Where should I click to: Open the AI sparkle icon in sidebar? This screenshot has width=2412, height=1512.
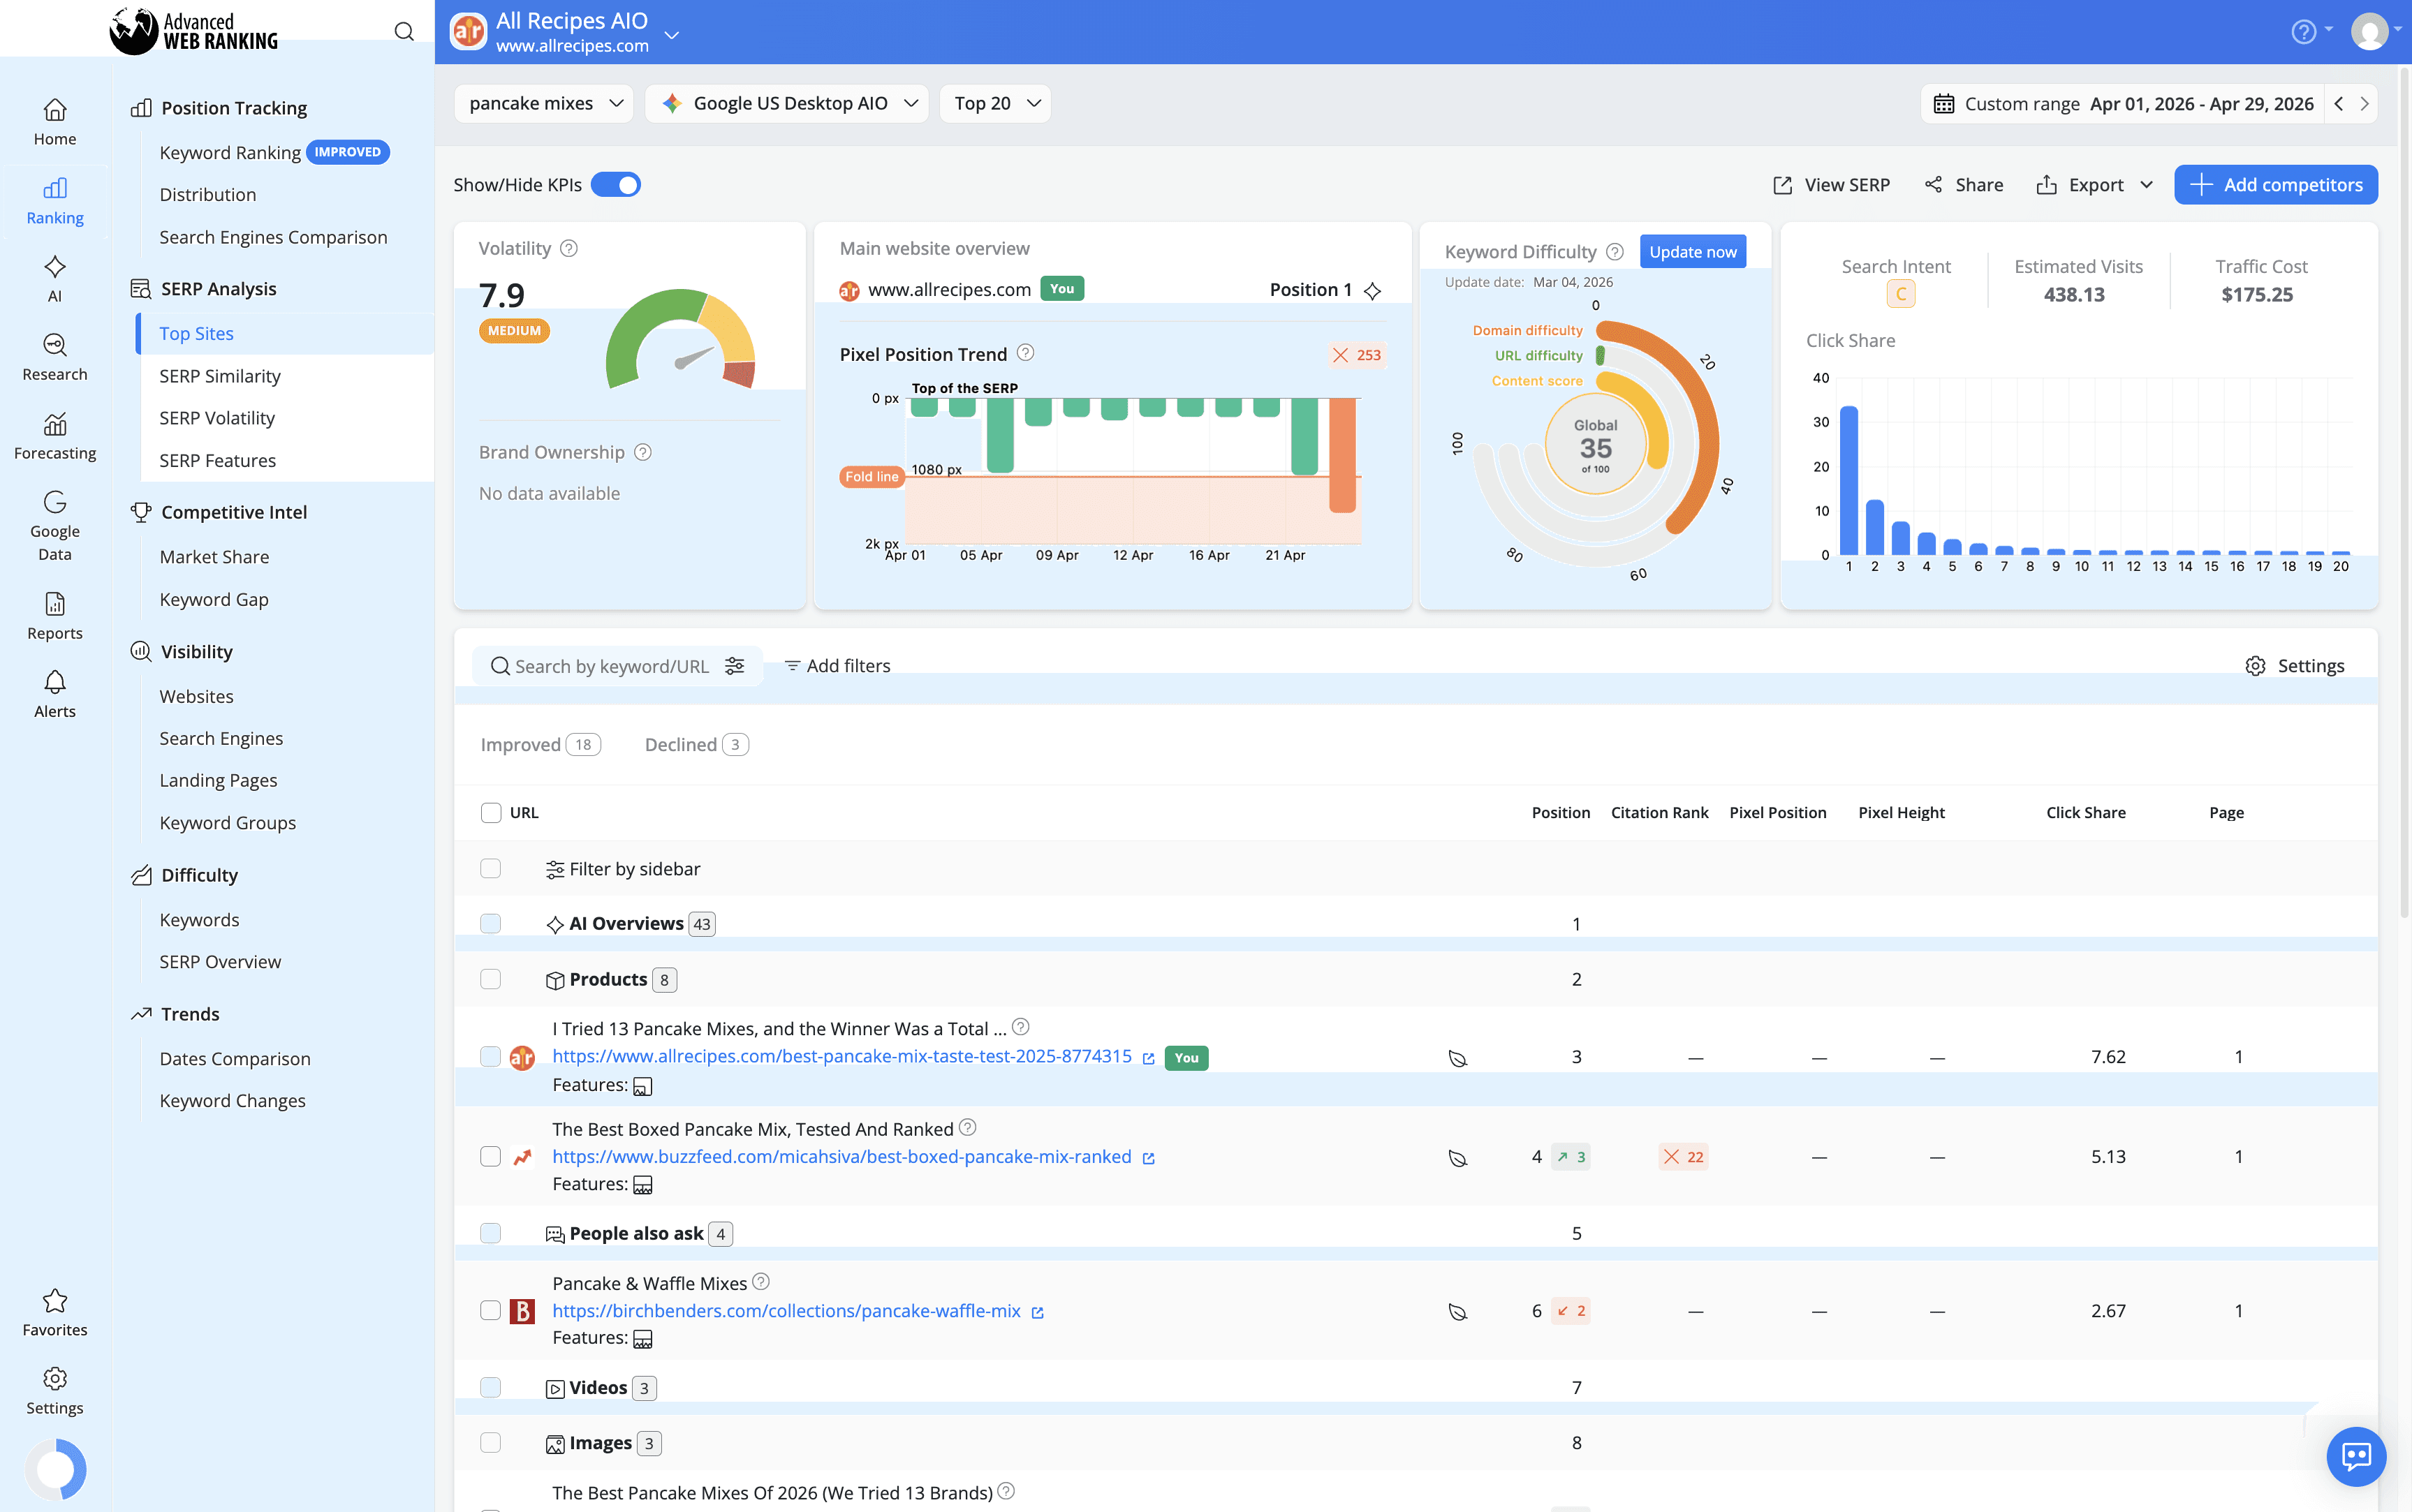point(55,279)
